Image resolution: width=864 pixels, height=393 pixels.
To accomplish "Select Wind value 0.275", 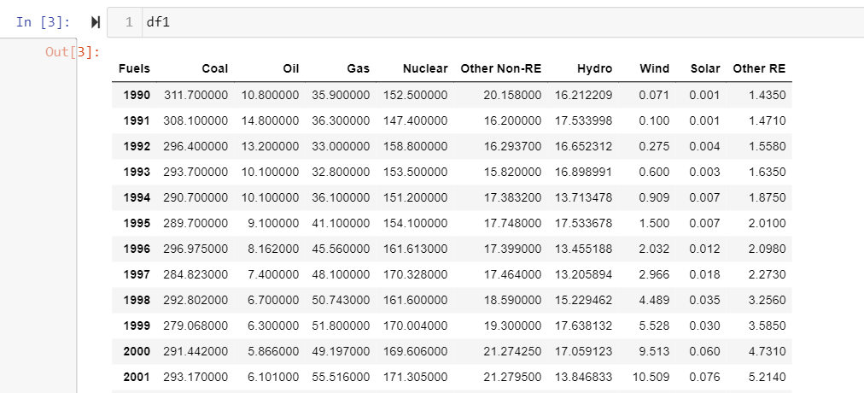I will click(x=654, y=146).
